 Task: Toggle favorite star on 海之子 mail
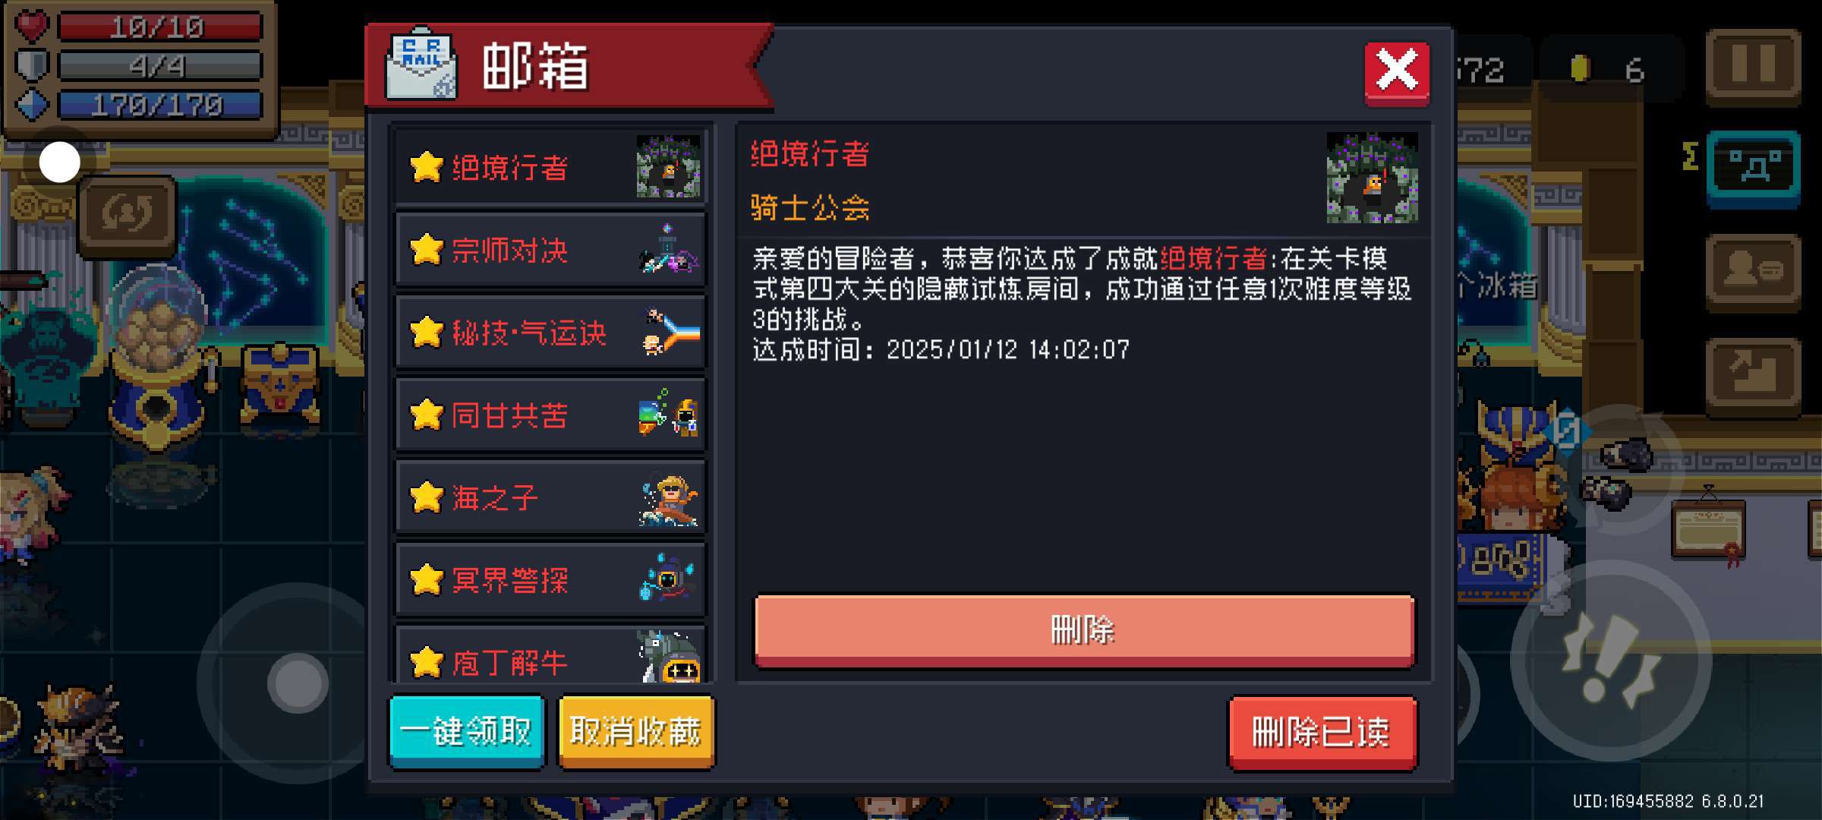[427, 497]
